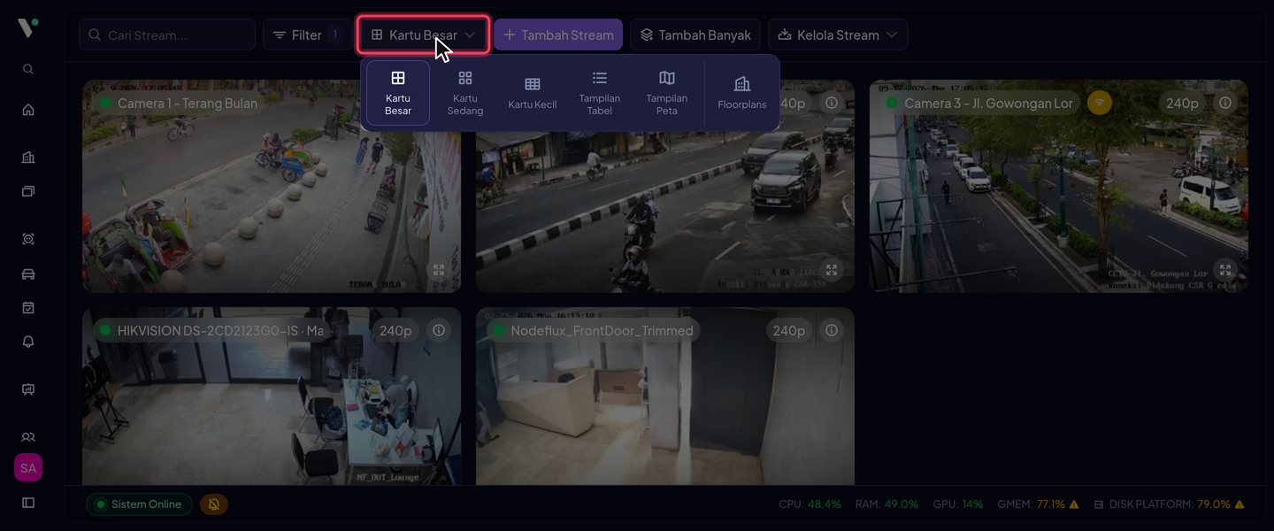
Task: Click the presentation board icon in the sidebar
Action: [x=28, y=389]
